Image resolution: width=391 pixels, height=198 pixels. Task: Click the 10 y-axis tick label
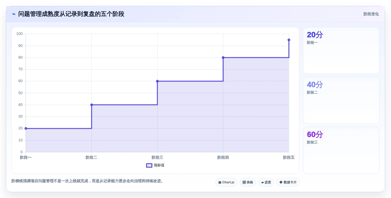pos(20,140)
